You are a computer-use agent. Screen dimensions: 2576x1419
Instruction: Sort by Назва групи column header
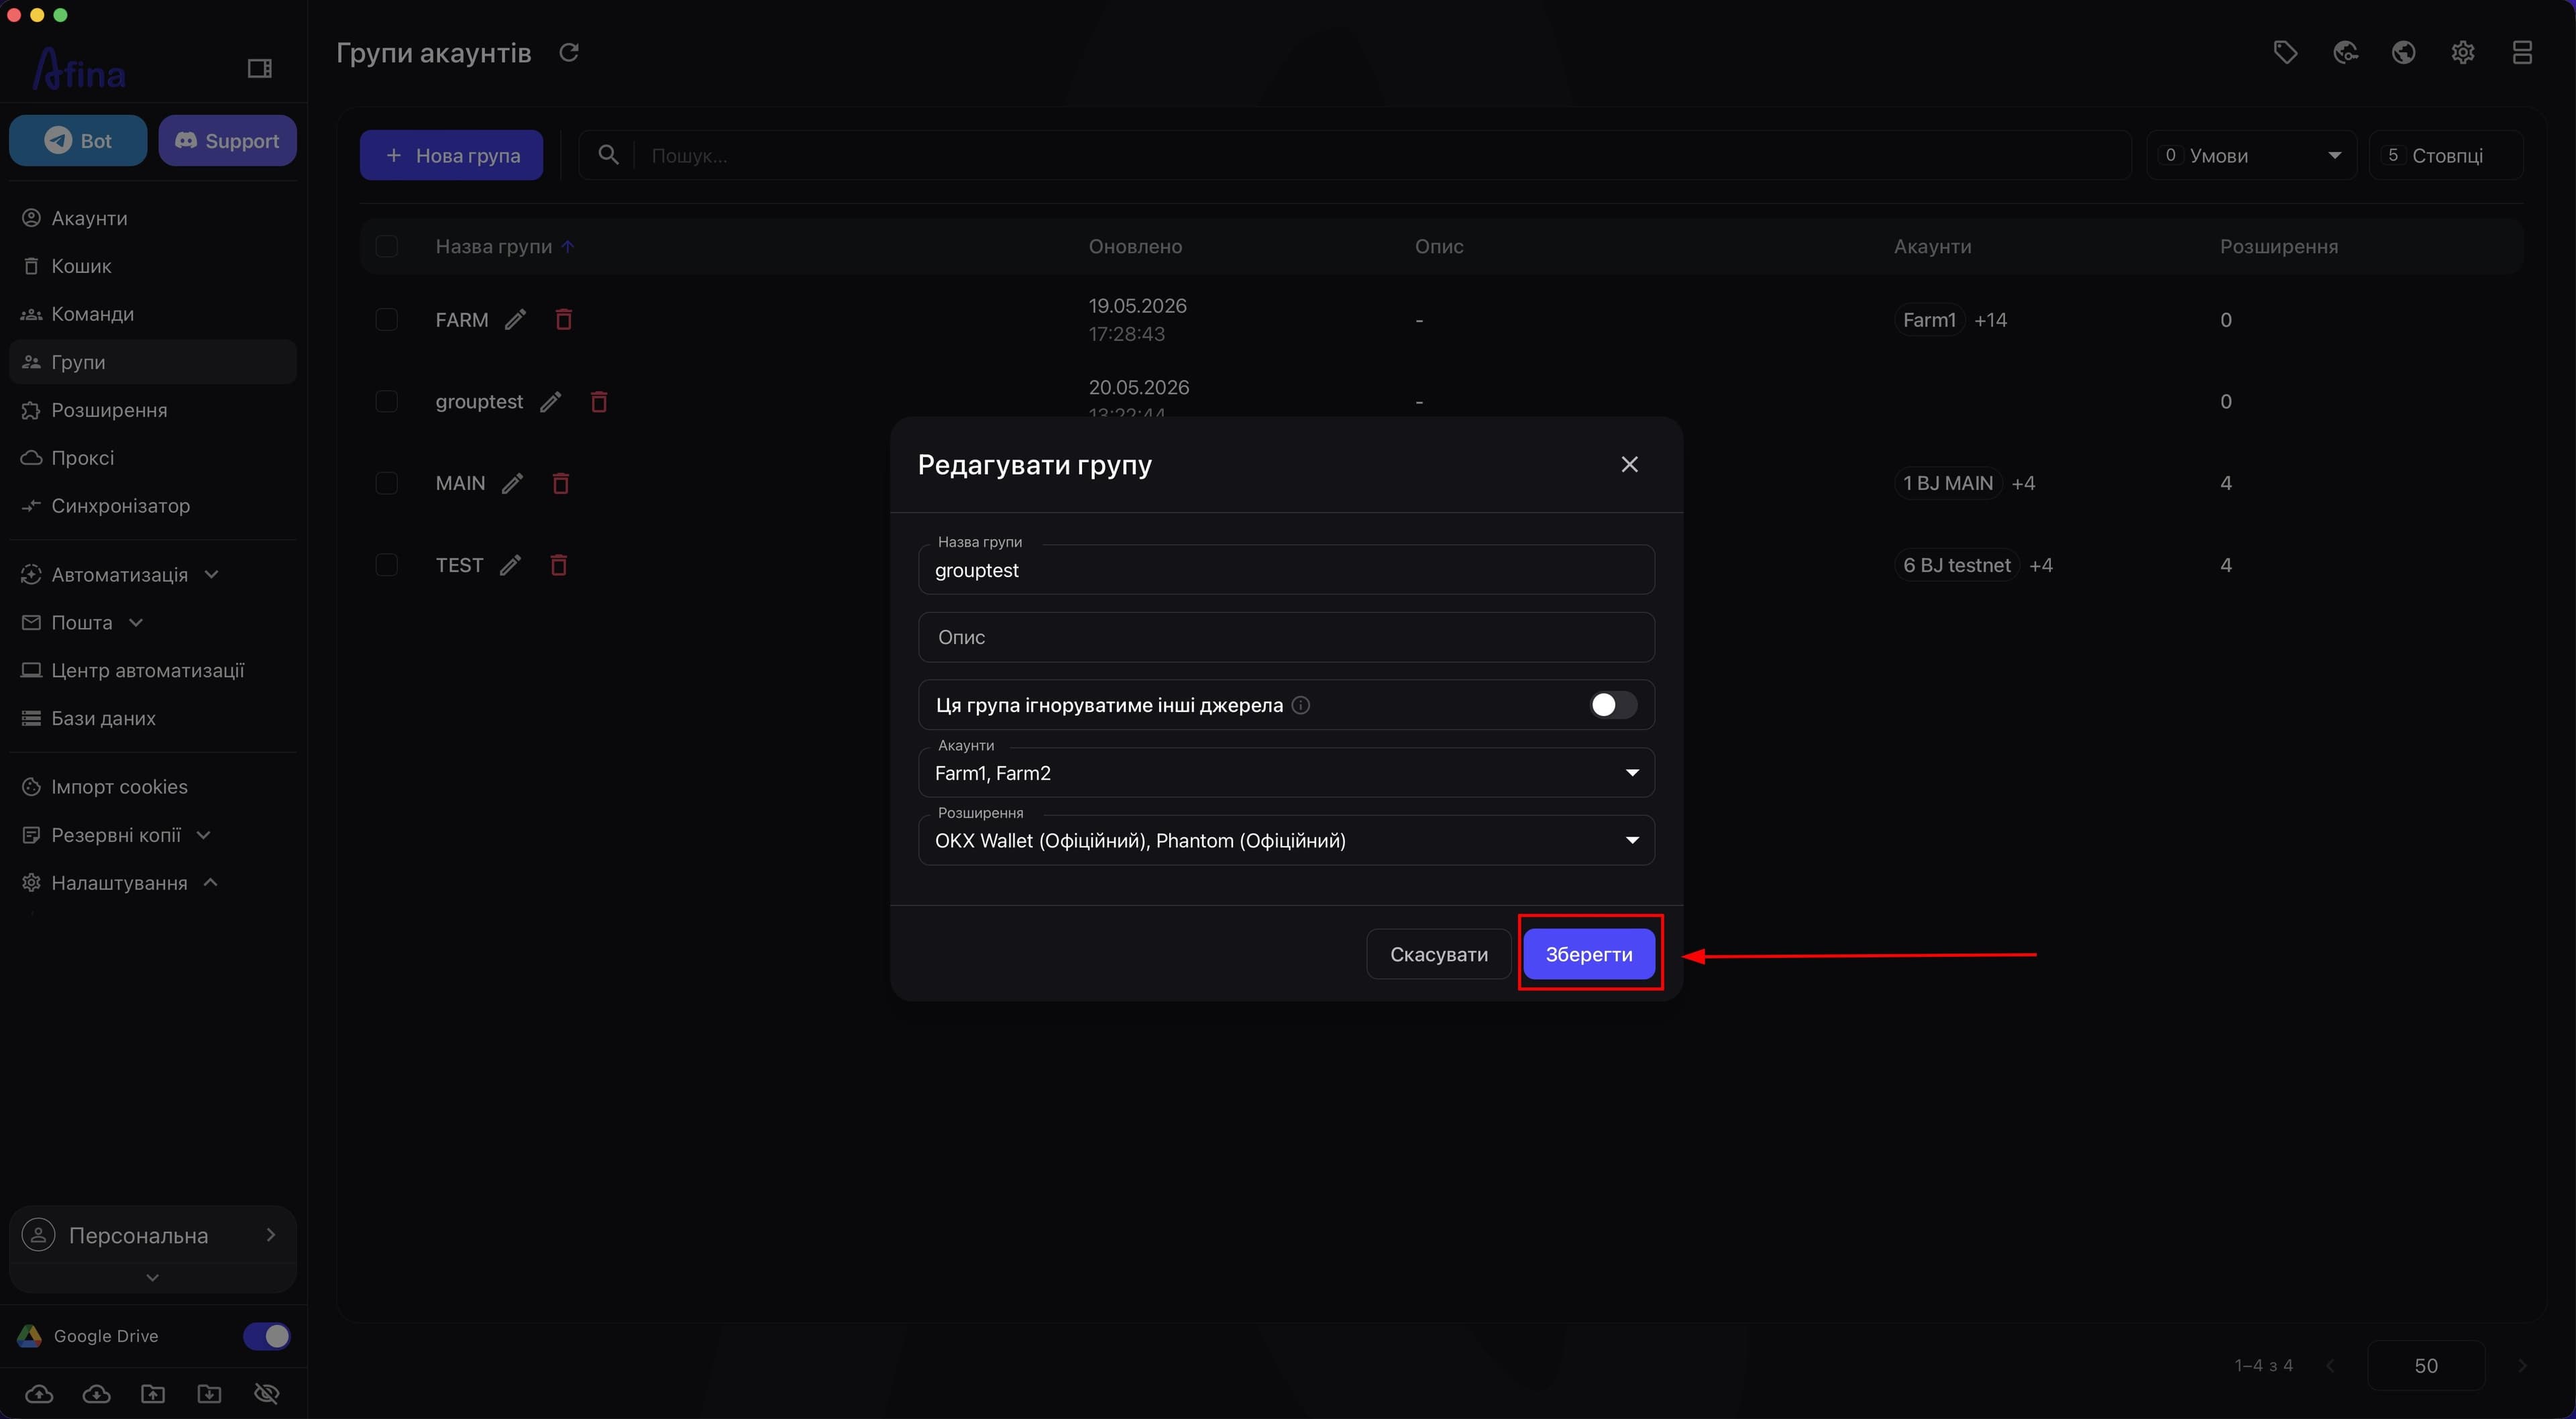pyautogui.click(x=494, y=246)
